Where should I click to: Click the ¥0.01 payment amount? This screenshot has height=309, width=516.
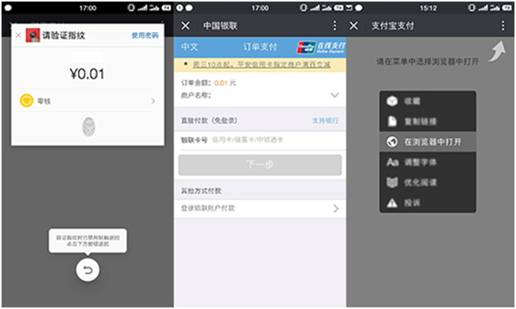(x=87, y=74)
